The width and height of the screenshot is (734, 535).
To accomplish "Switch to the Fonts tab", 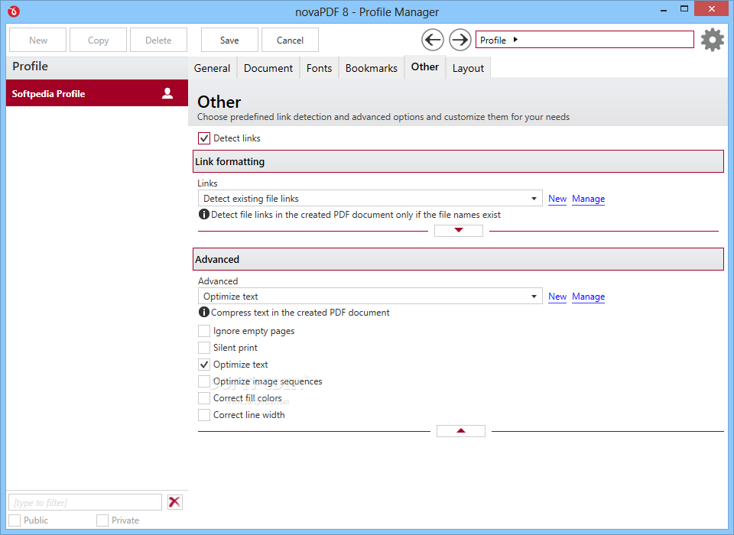I will (x=320, y=68).
